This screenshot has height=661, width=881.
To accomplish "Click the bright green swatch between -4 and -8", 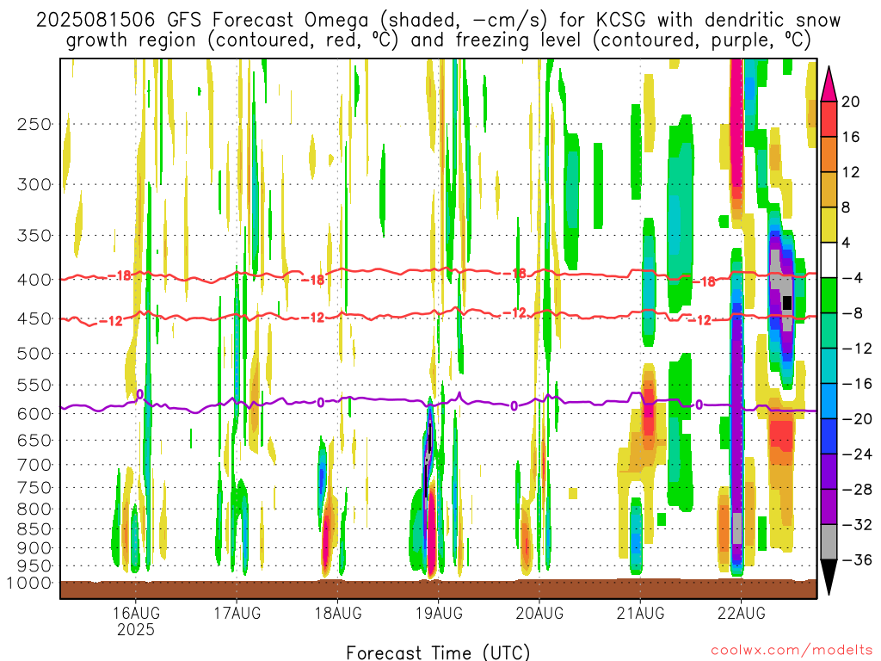I will (829, 296).
